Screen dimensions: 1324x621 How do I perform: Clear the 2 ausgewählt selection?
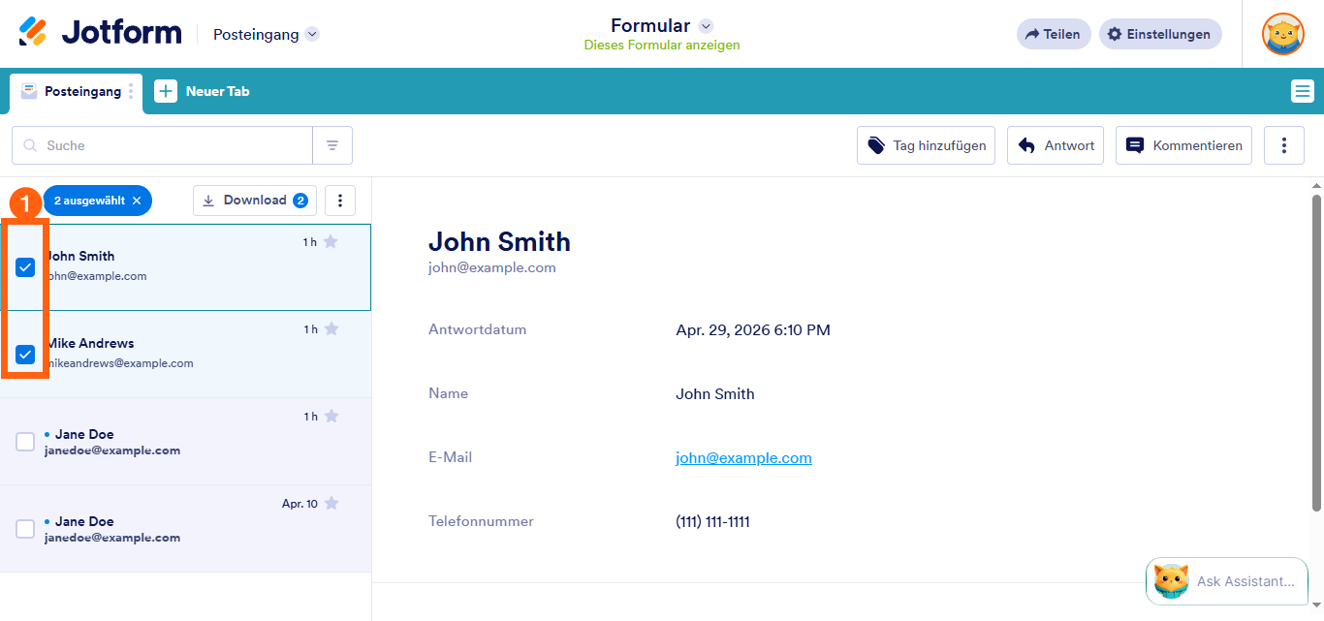137,201
